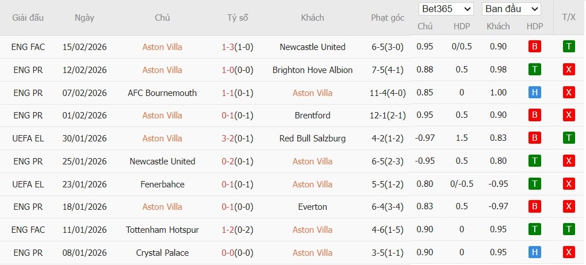Screen dimensions: 586x265
Task: Click blue H badge in AFC Bournemouth row
Action: (x=534, y=93)
